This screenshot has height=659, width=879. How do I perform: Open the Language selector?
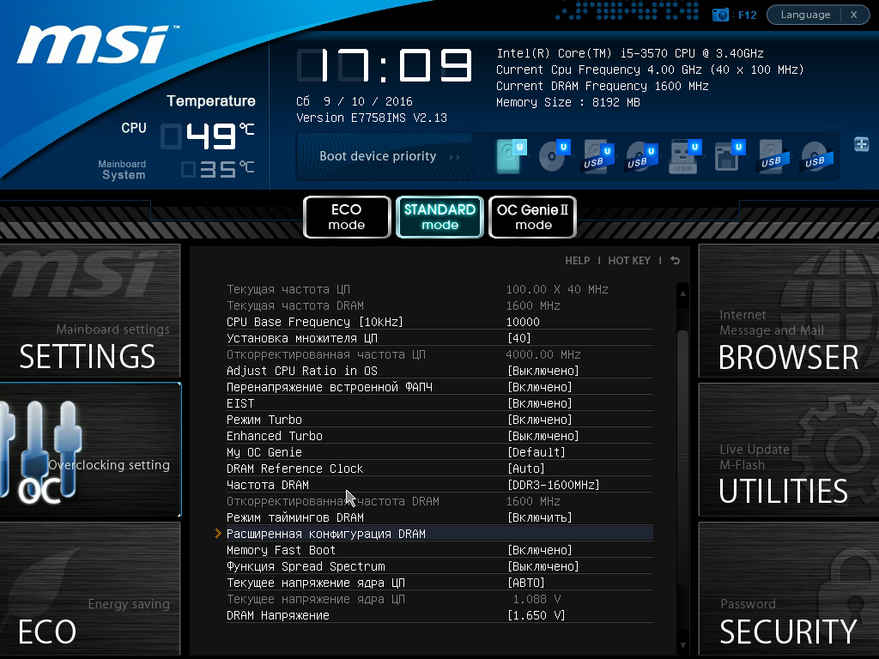coord(805,15)
